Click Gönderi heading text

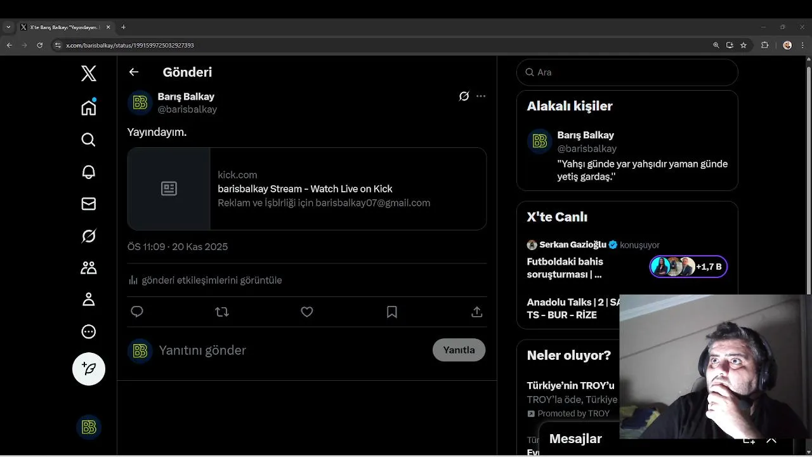point(187,72)
